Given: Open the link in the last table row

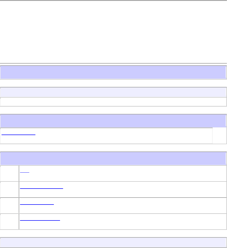Looking at the screenshot, I should (40, 219).
